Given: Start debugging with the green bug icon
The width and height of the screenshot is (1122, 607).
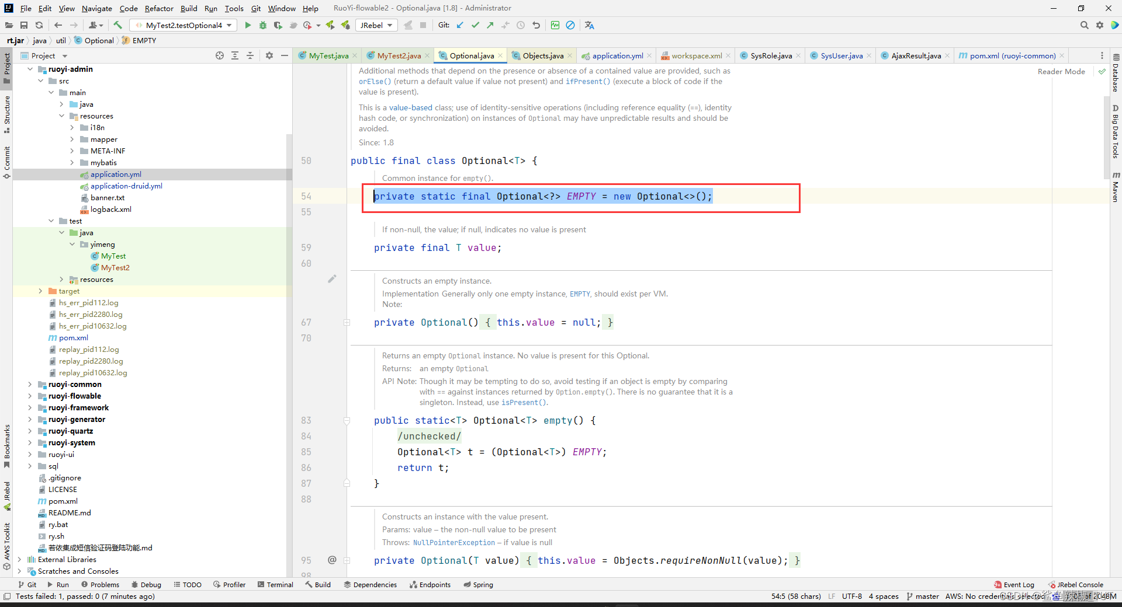Looking at the screenshot, I should (263, 25).
